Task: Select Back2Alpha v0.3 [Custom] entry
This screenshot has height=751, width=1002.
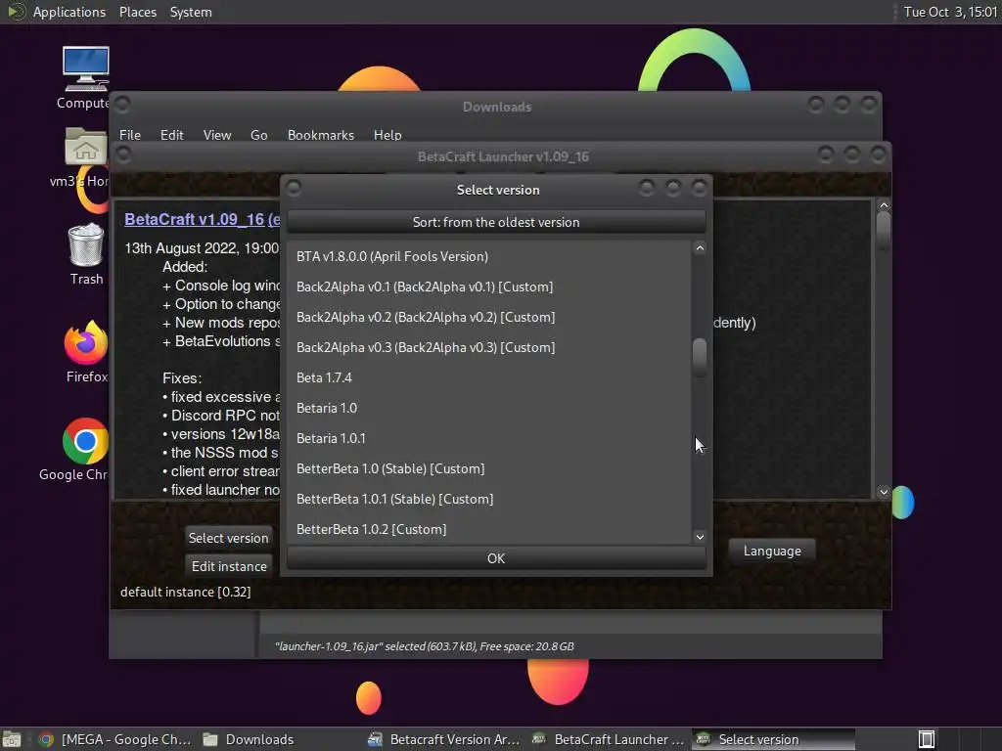Action: point(489,347)
